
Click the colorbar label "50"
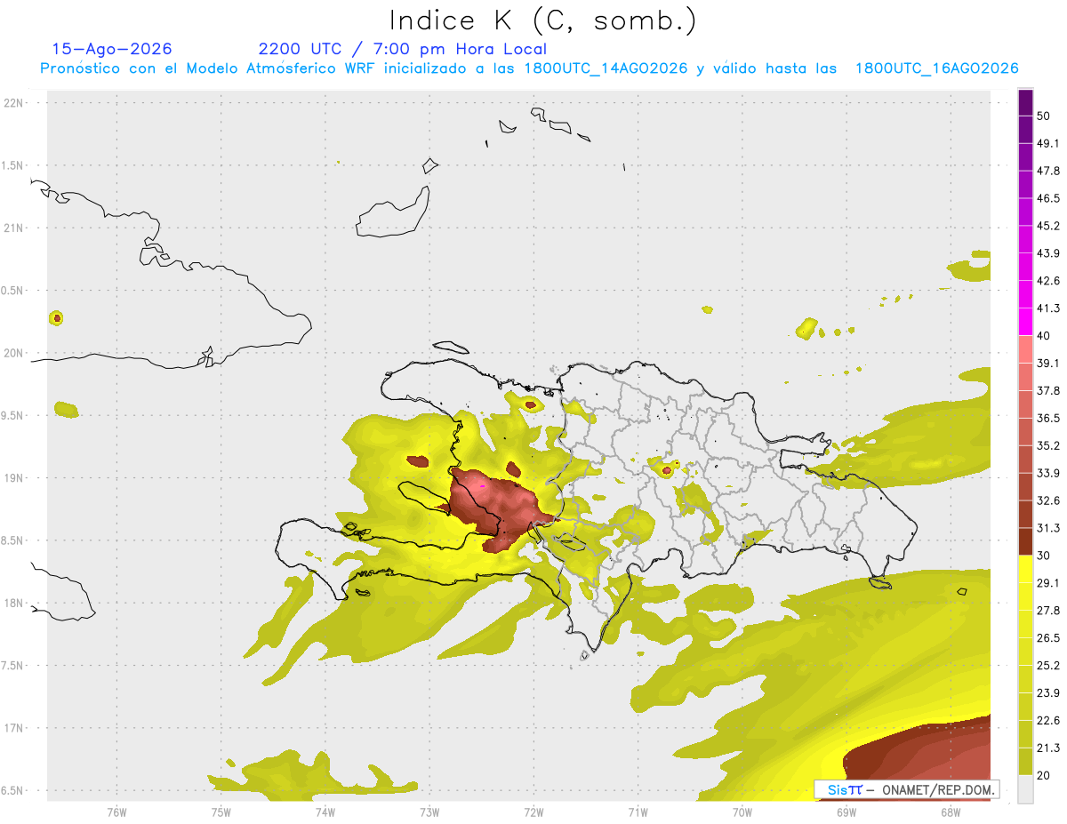coord(1044,116)
